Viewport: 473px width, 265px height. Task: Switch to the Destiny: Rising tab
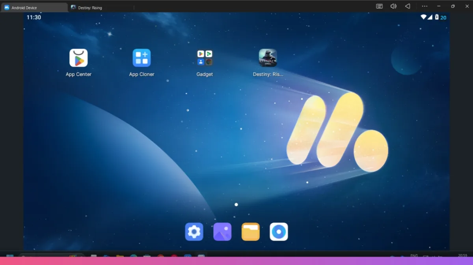coord(101,7)
